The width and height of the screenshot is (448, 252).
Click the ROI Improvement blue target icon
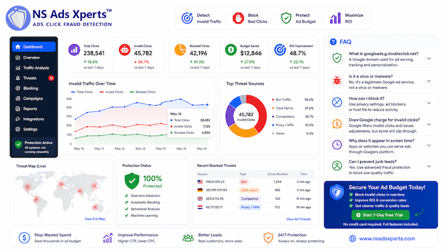click(x=280, y=50)
